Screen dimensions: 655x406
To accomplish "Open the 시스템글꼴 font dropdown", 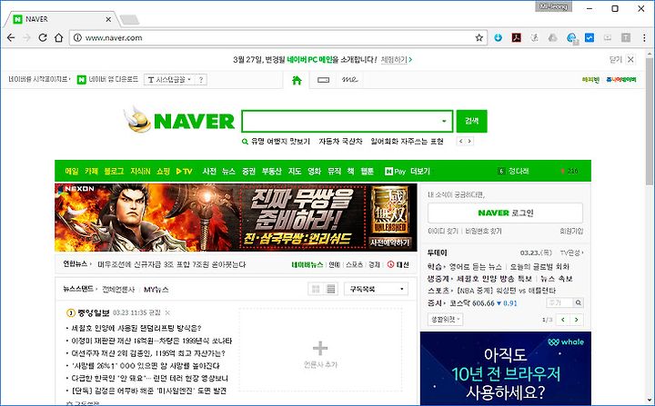I will 169,80.
